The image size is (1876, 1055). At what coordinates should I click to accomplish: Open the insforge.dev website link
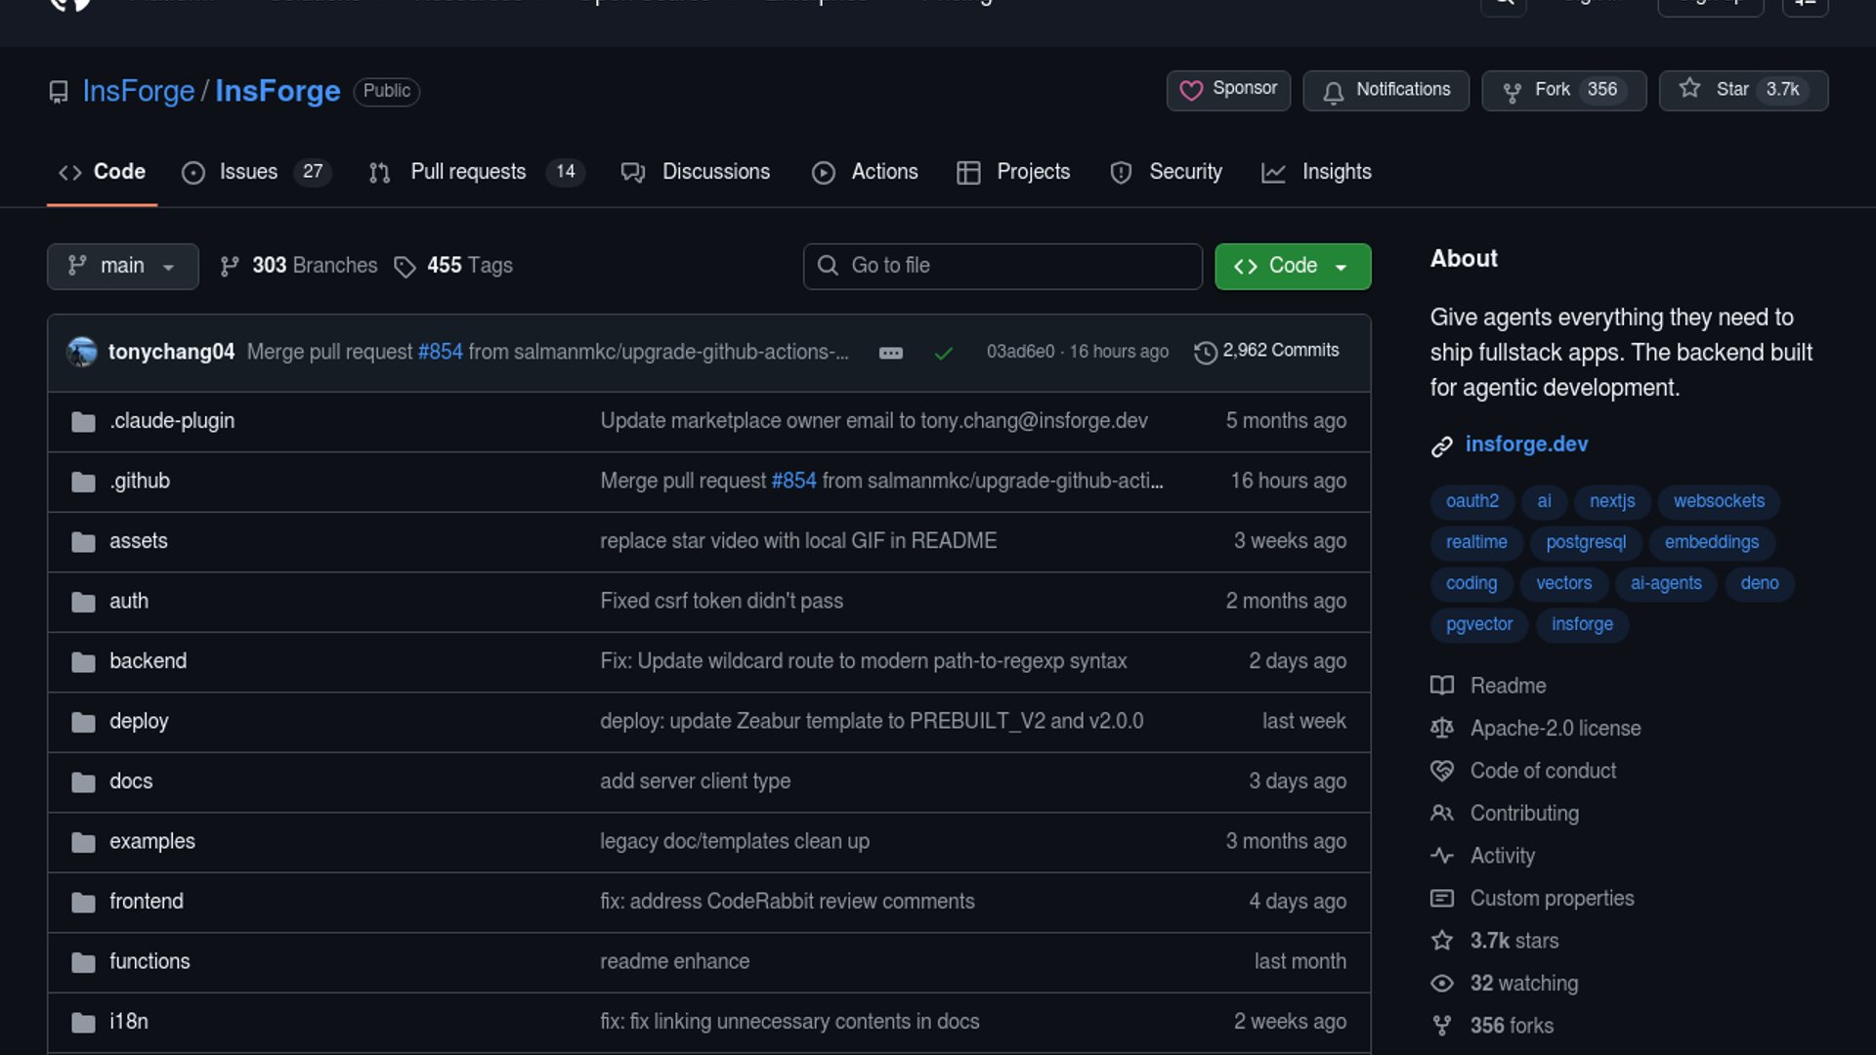(x=1525, y=444)
